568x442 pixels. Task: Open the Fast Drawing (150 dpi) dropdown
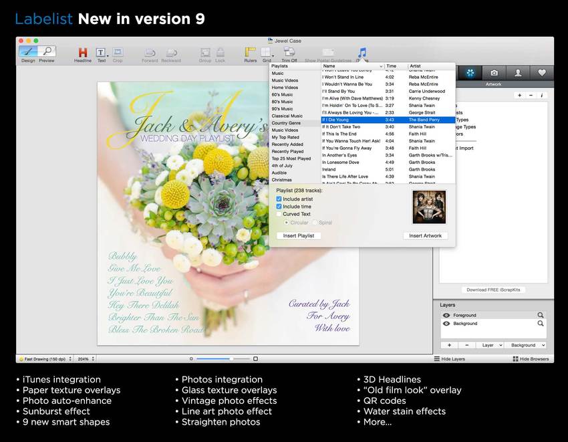(45, 359)
